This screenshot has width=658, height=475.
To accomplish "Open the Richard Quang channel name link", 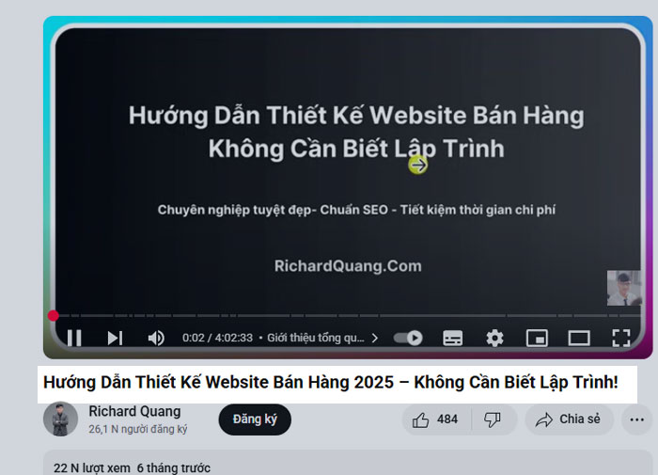I will [134, 411].
